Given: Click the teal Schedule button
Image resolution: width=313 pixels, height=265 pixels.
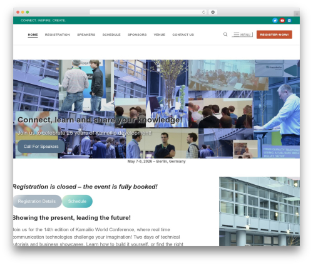Looking at the screenshot, I should point(77,201).
